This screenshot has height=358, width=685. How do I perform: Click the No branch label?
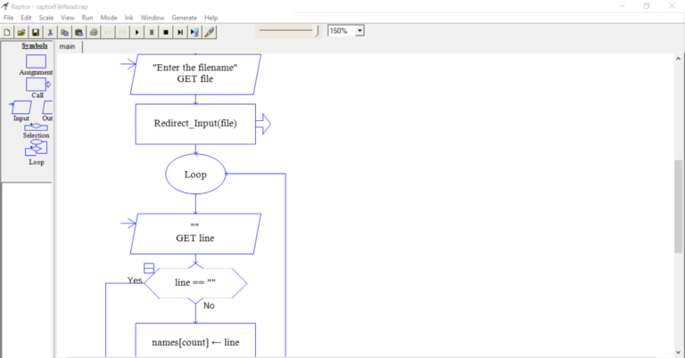209,305
